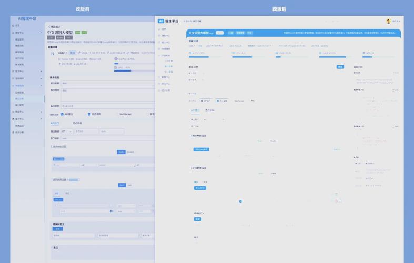The width and height of the screenshot is (414, 263).
Task: Switch to the API接口 tab
Action: pyautogui.click(x=55, y=123)
